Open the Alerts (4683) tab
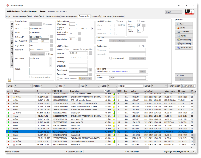The image size is (201, 158). (39, 17)
